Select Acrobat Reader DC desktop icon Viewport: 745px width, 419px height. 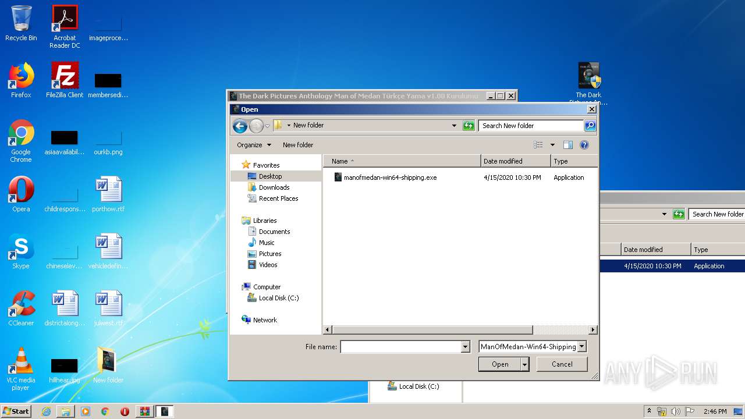(65, 27)
